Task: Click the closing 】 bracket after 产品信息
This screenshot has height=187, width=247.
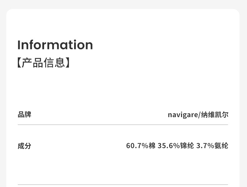Action: tap(68, 62)
